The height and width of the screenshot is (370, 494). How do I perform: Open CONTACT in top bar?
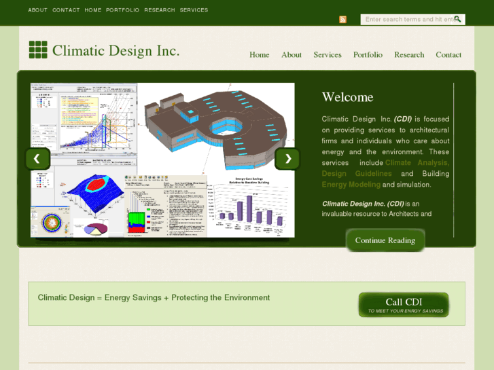(x=66, y=10)
